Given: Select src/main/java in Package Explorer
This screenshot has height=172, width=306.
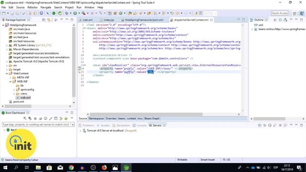Looking at the screenshot, I should tap(22, 29).
